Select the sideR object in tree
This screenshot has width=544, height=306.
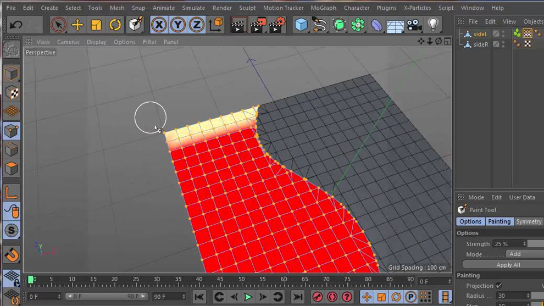(480, 44)
